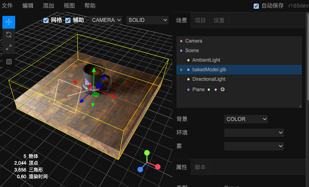The height and width of the screenshot is (187, 309).
Task: Select the scale tool
Action: coord(9,47)
